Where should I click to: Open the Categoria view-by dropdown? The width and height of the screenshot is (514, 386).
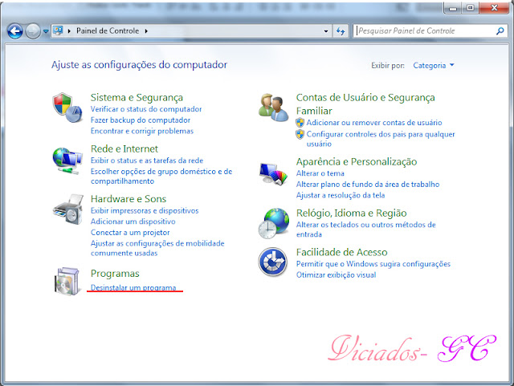point(434,66)
